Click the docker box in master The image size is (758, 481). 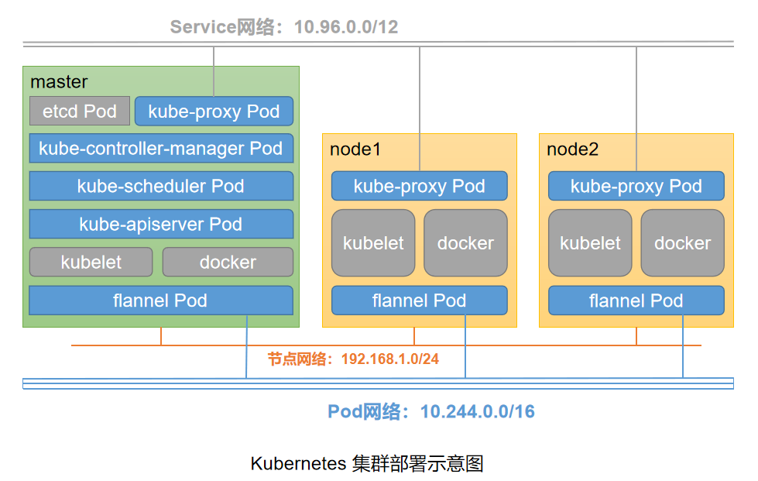(228, 263)
